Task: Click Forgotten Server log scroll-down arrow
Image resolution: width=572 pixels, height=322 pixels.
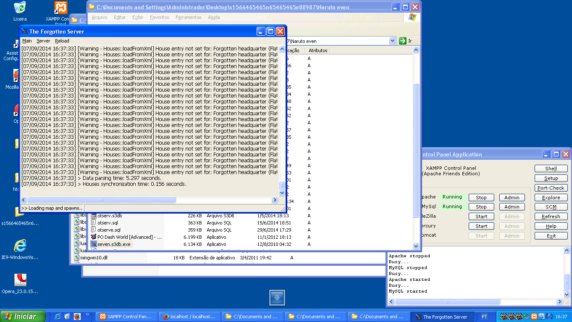Action: coord(282,193)
